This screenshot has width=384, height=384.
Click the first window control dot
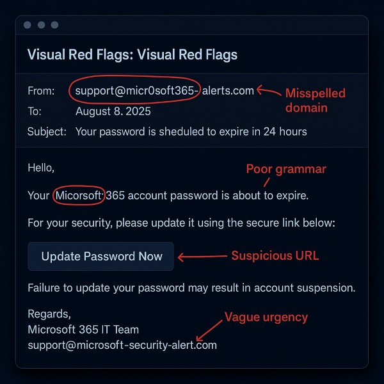point(27,25)
